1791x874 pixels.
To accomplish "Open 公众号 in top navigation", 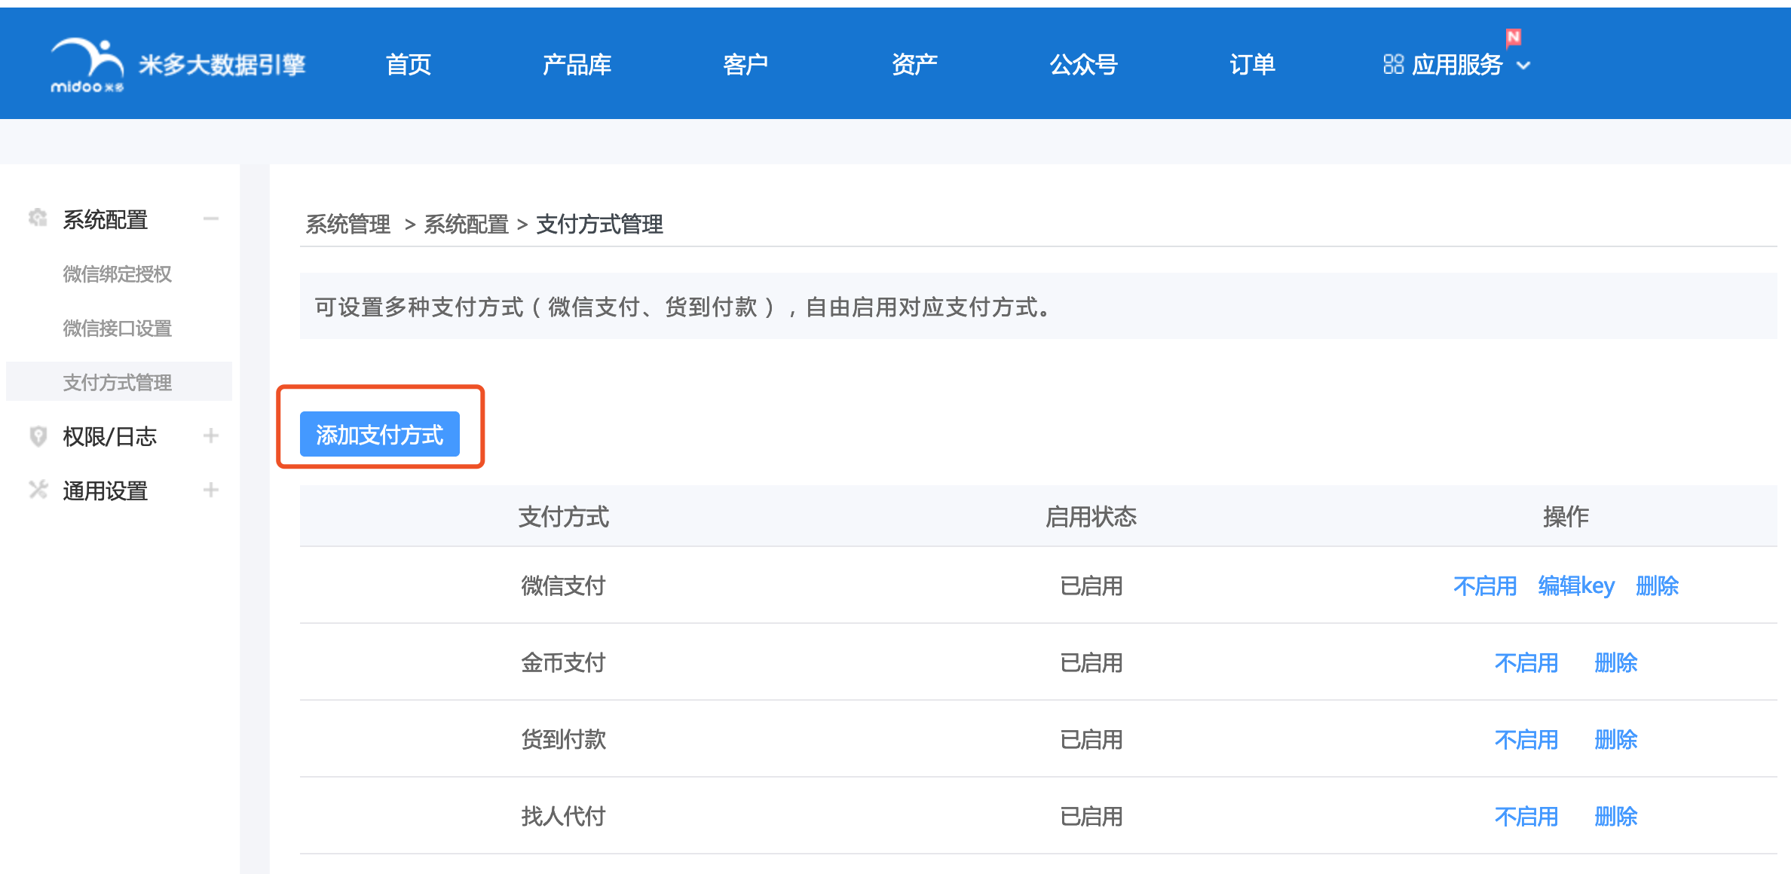I will pos(1083,65).
